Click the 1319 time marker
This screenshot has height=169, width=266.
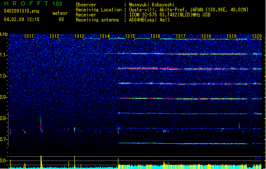click(232, 36)
